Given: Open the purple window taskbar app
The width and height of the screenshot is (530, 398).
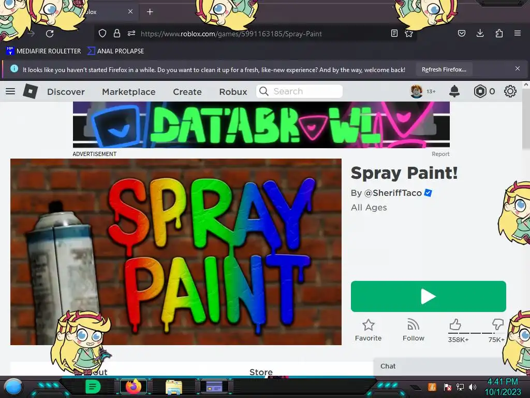Looking at the screenshot, I should (214, 387).
